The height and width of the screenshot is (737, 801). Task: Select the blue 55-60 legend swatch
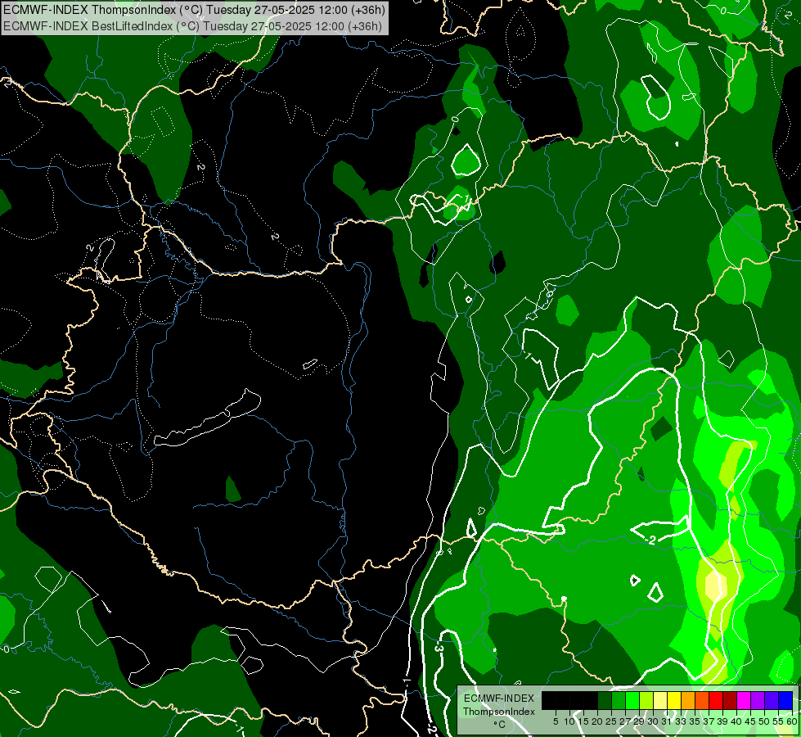[x=785, y=700]
